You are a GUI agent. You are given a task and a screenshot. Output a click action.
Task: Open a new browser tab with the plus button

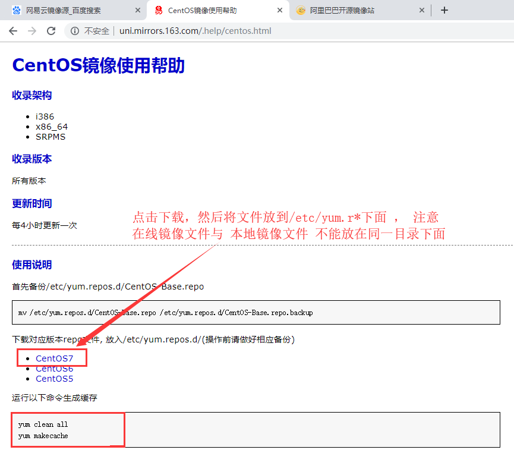coord(444,10)
